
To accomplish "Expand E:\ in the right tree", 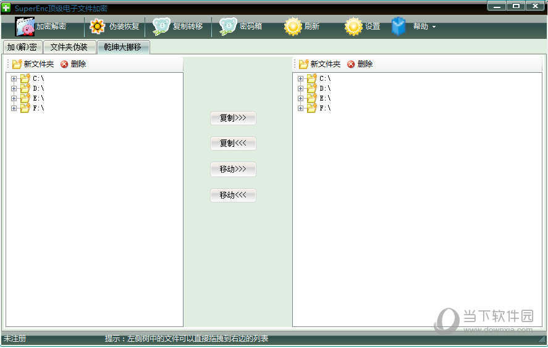I will [300, 99].
